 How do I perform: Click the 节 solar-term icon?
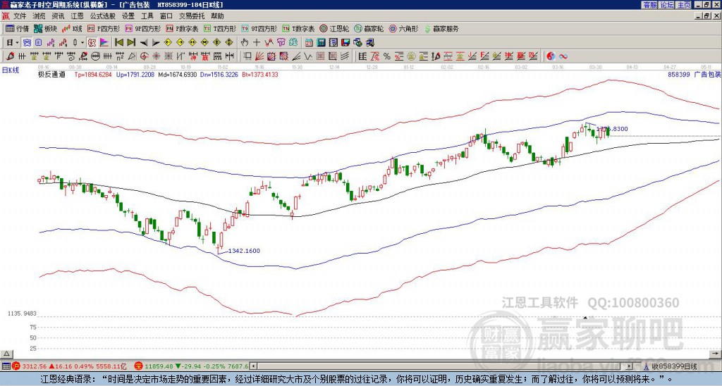coord(281,43)
